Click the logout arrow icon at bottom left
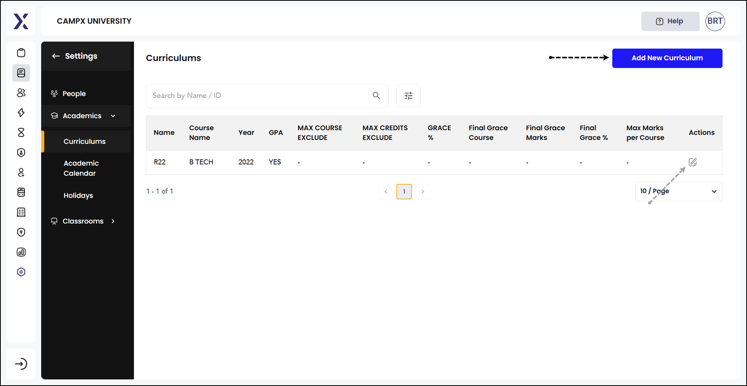This screenshot has width=747, height=386. tap(21, 364)
